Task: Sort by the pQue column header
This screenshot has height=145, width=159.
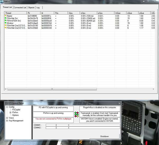Action: (x=144, y=13)
